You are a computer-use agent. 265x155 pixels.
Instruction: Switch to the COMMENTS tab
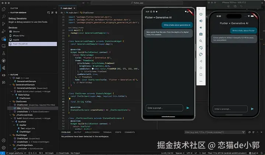click(x=130, y=132)
